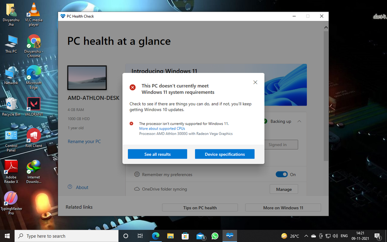Open the Recycle Bin icon

11,107
